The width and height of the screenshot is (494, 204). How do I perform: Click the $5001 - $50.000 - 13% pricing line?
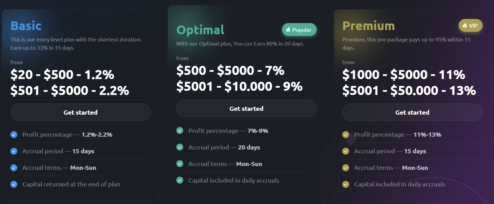(409, 90)
